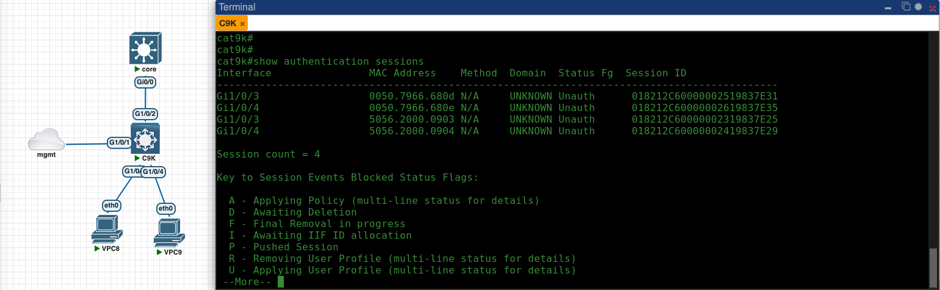This screenshot has width=940, height=290.
Task: Select the G1/0/1 interface label
Action: [119, 143]
